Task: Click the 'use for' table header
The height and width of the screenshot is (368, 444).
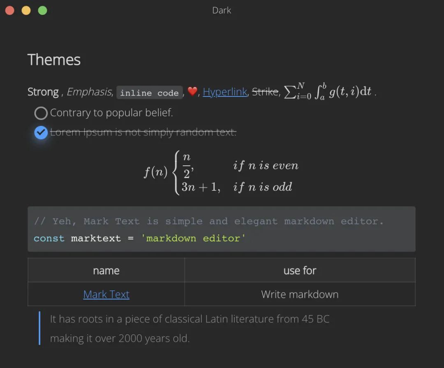Action: pos(300,270)
